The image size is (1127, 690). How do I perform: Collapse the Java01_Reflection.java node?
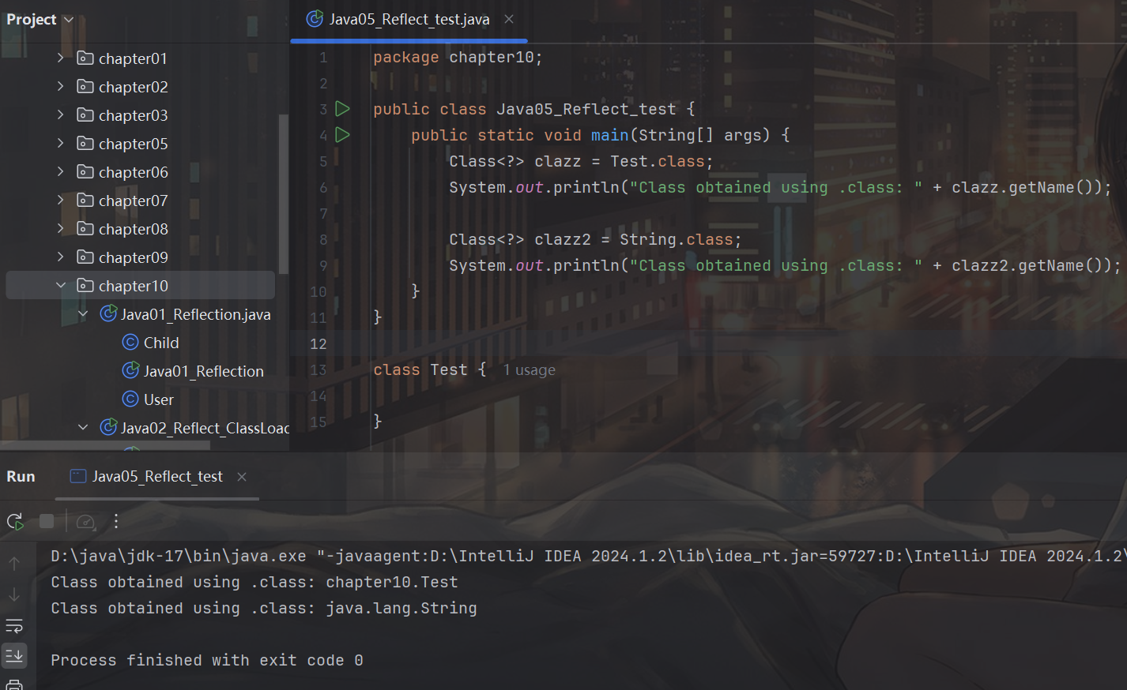(83, 314)
